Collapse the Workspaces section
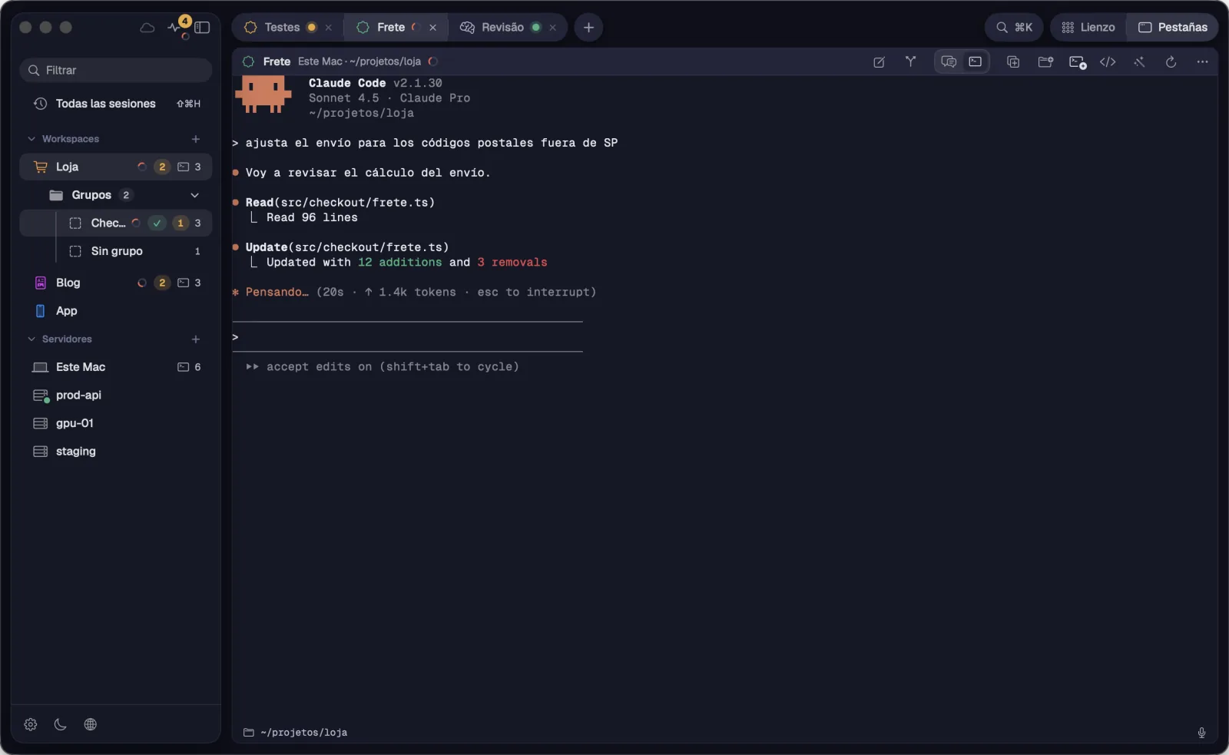The image size is (1229, 755). 31,139
